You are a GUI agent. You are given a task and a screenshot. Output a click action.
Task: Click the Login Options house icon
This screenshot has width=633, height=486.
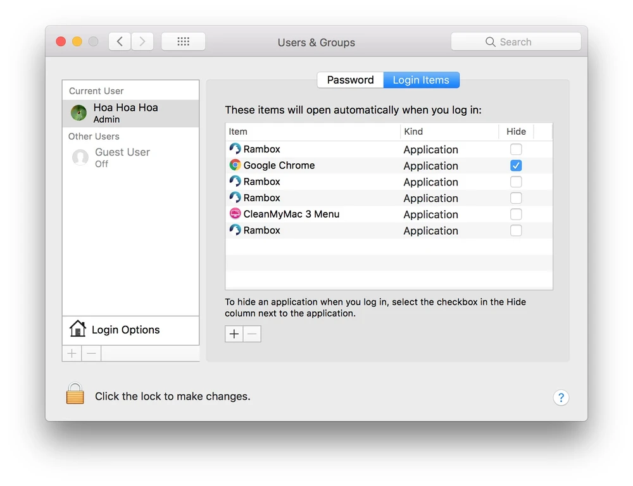[x=78, y=329]
